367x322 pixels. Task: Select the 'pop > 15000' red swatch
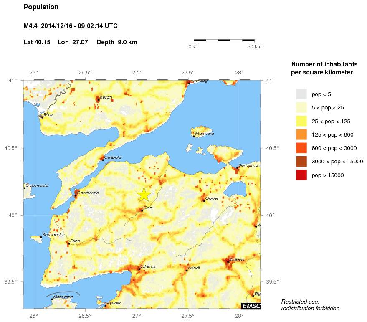click(x=301, y=175)
